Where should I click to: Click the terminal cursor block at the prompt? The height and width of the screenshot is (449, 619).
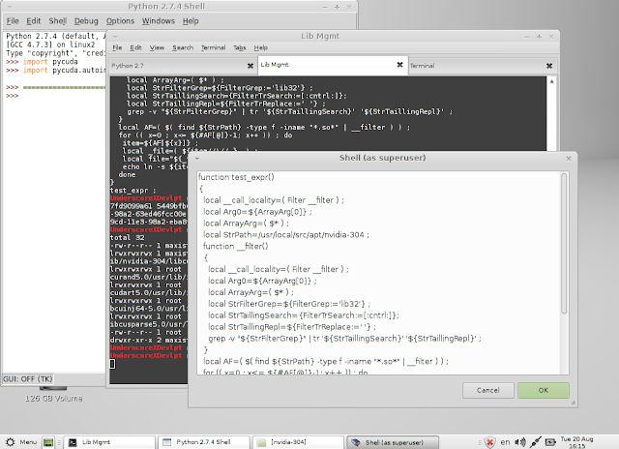click(112, 364)
